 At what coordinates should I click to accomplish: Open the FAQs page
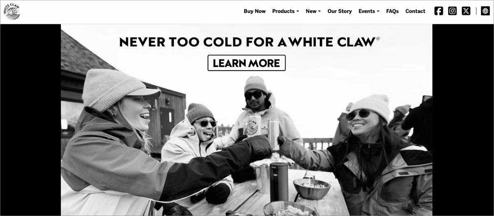(x=392, y=11)
